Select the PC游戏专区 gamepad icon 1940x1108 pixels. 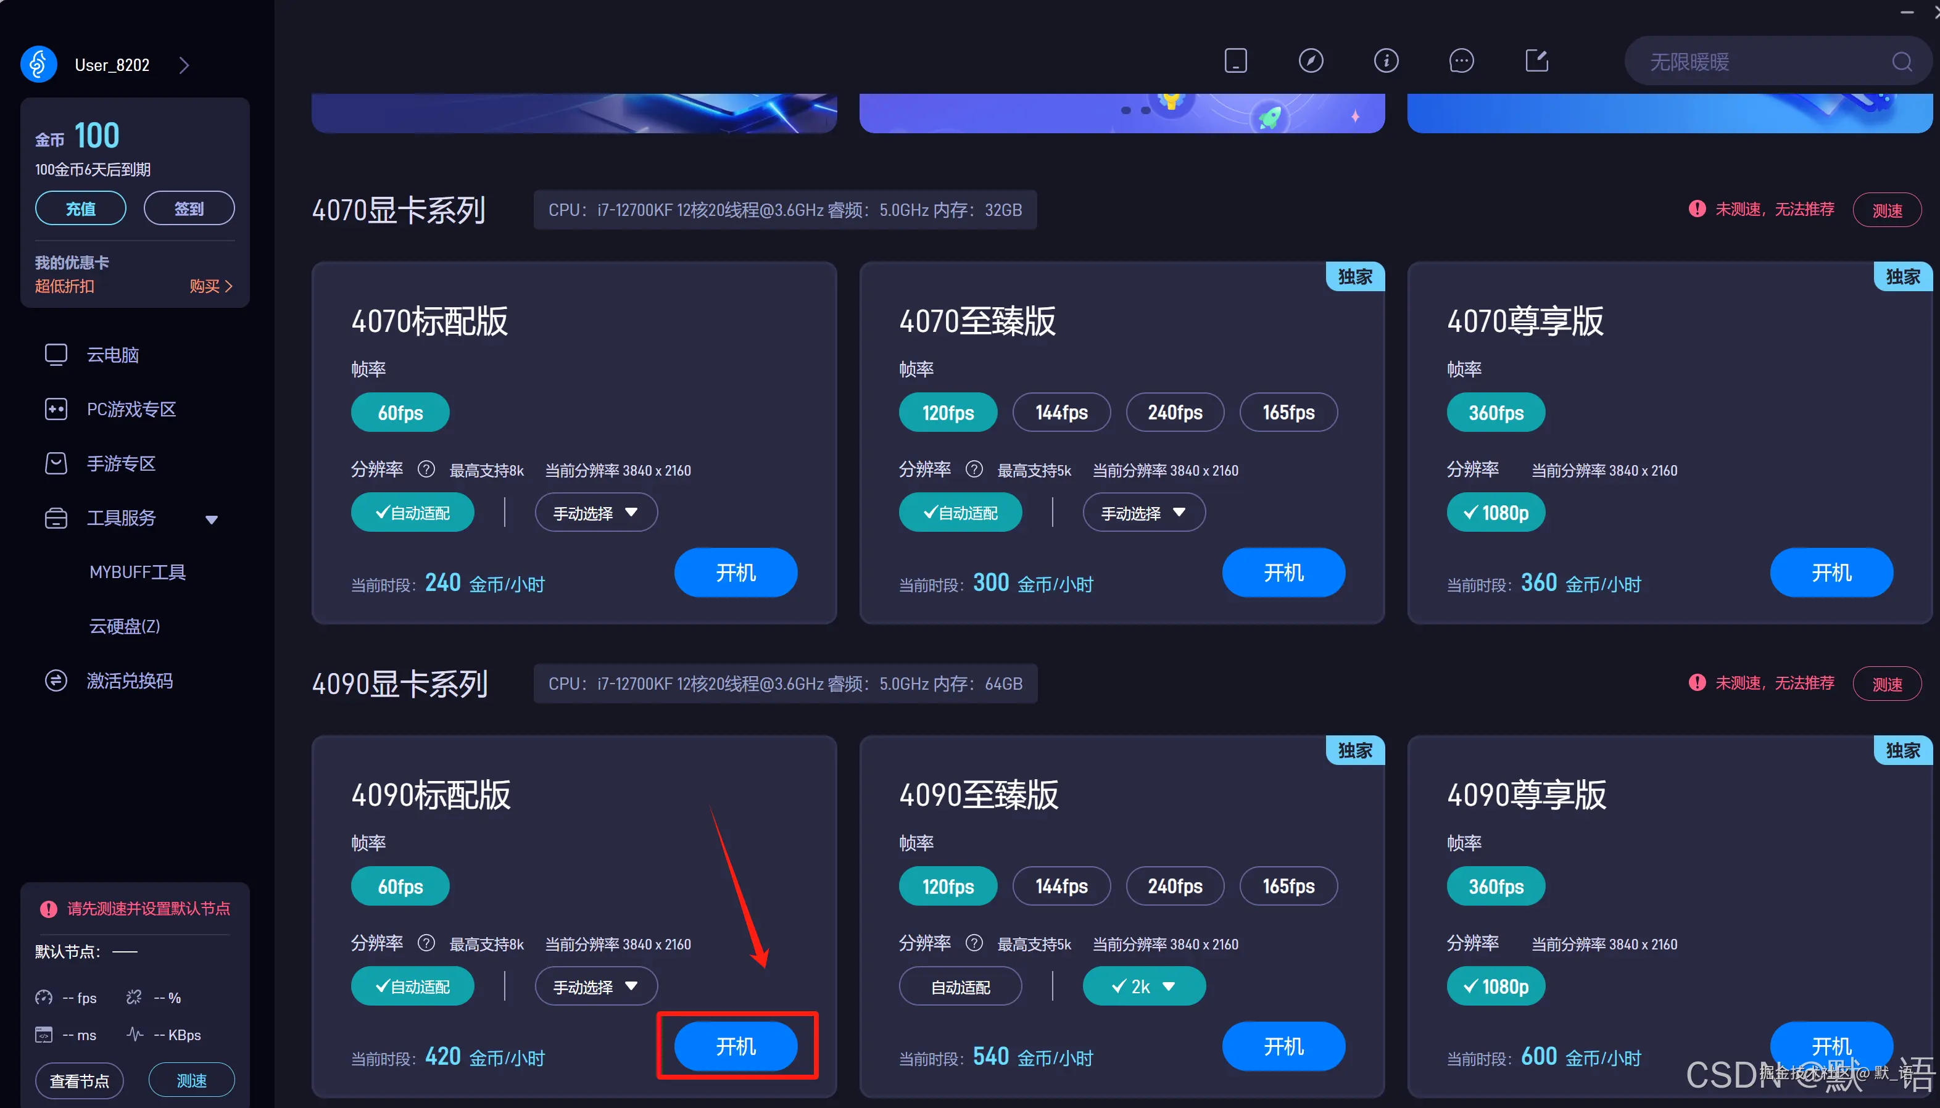click(x=56, y=408)
